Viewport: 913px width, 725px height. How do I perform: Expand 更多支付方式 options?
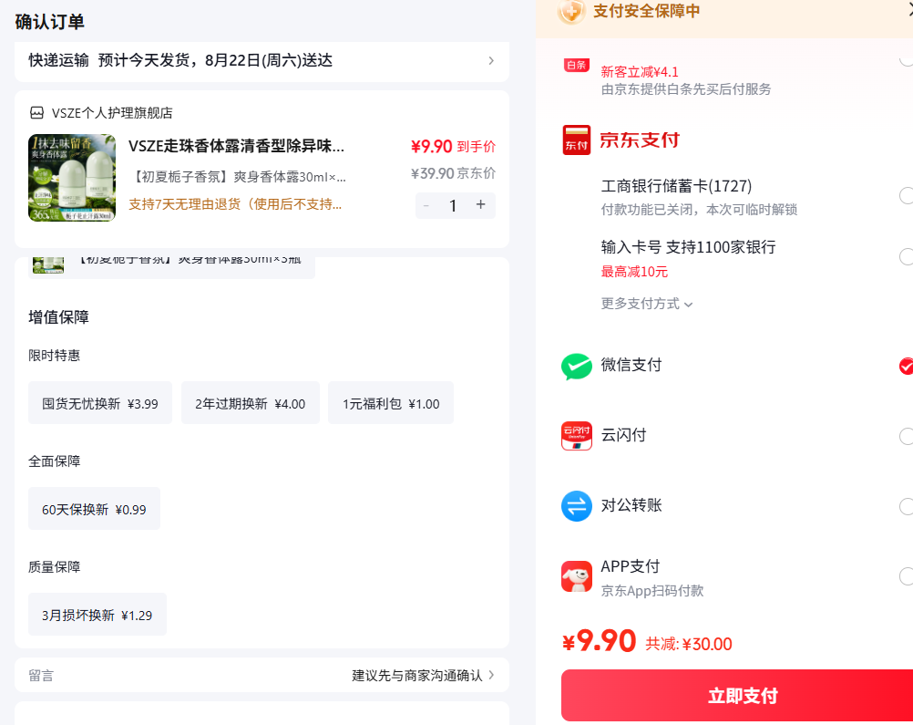[x=646, y=304]
